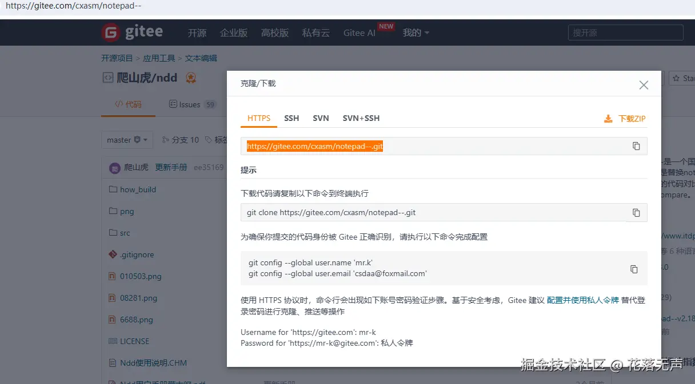
Task: Open the 010503.png image file
Action: point(141,276)
